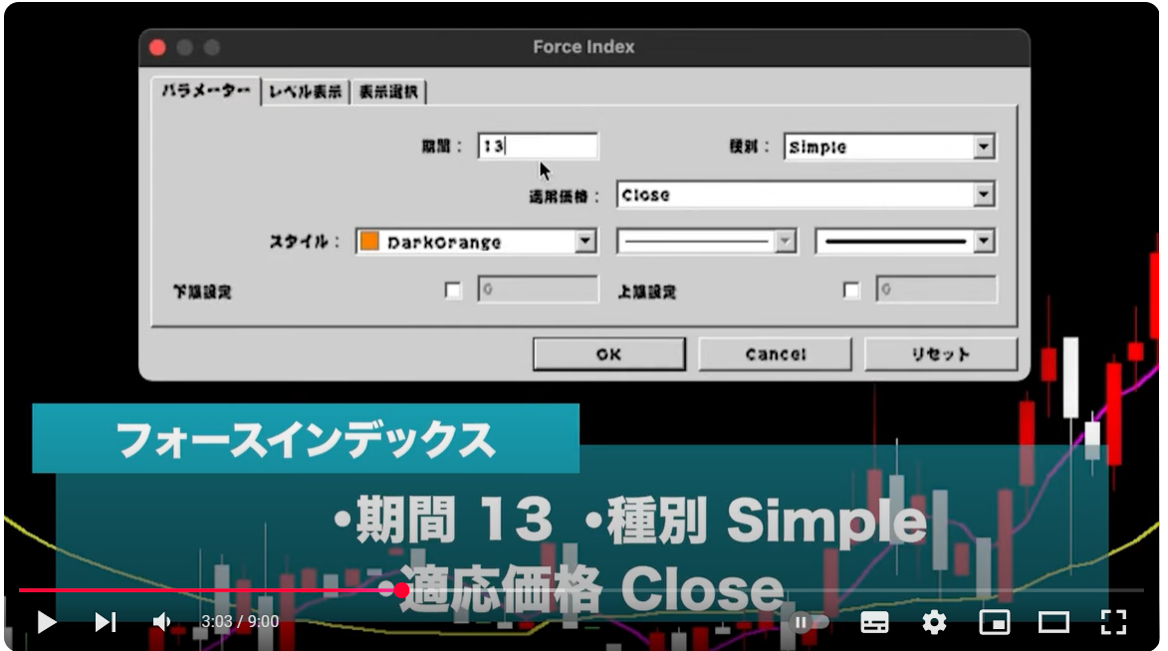Enter full screen mode

point(1113,622)
